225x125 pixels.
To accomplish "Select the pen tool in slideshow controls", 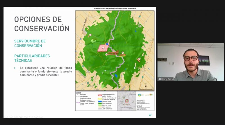I will [15, 117].
